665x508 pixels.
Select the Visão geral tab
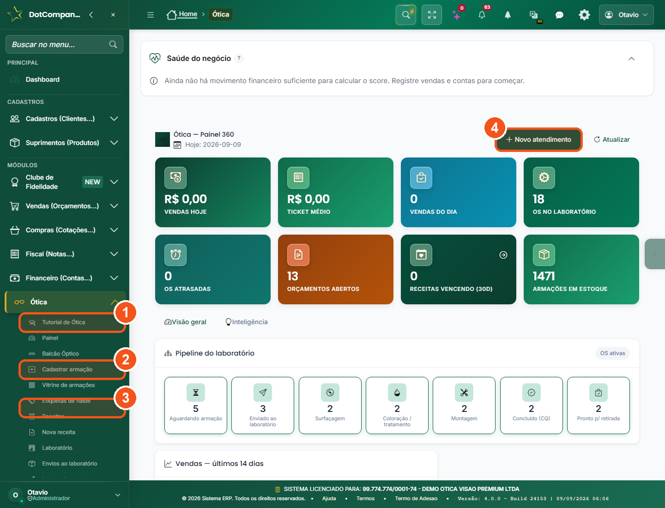pos(185,322)
